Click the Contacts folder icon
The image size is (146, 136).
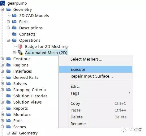(15, 34)
